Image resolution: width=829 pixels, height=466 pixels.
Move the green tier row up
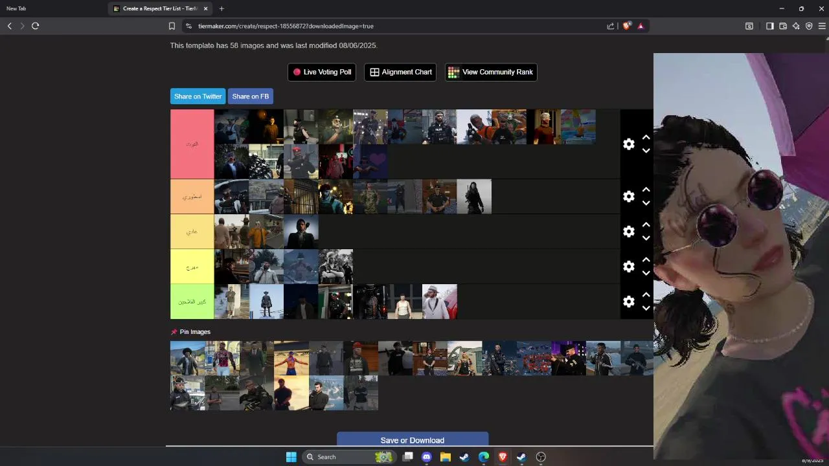tap(646, 294)
